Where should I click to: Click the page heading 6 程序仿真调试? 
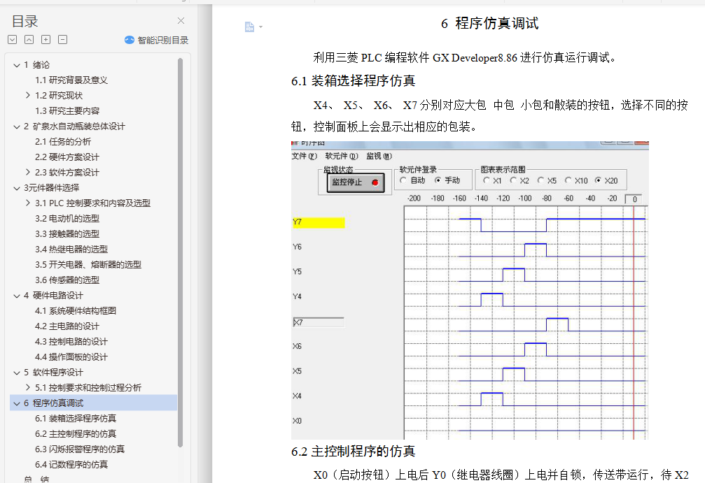click(489, 23)
